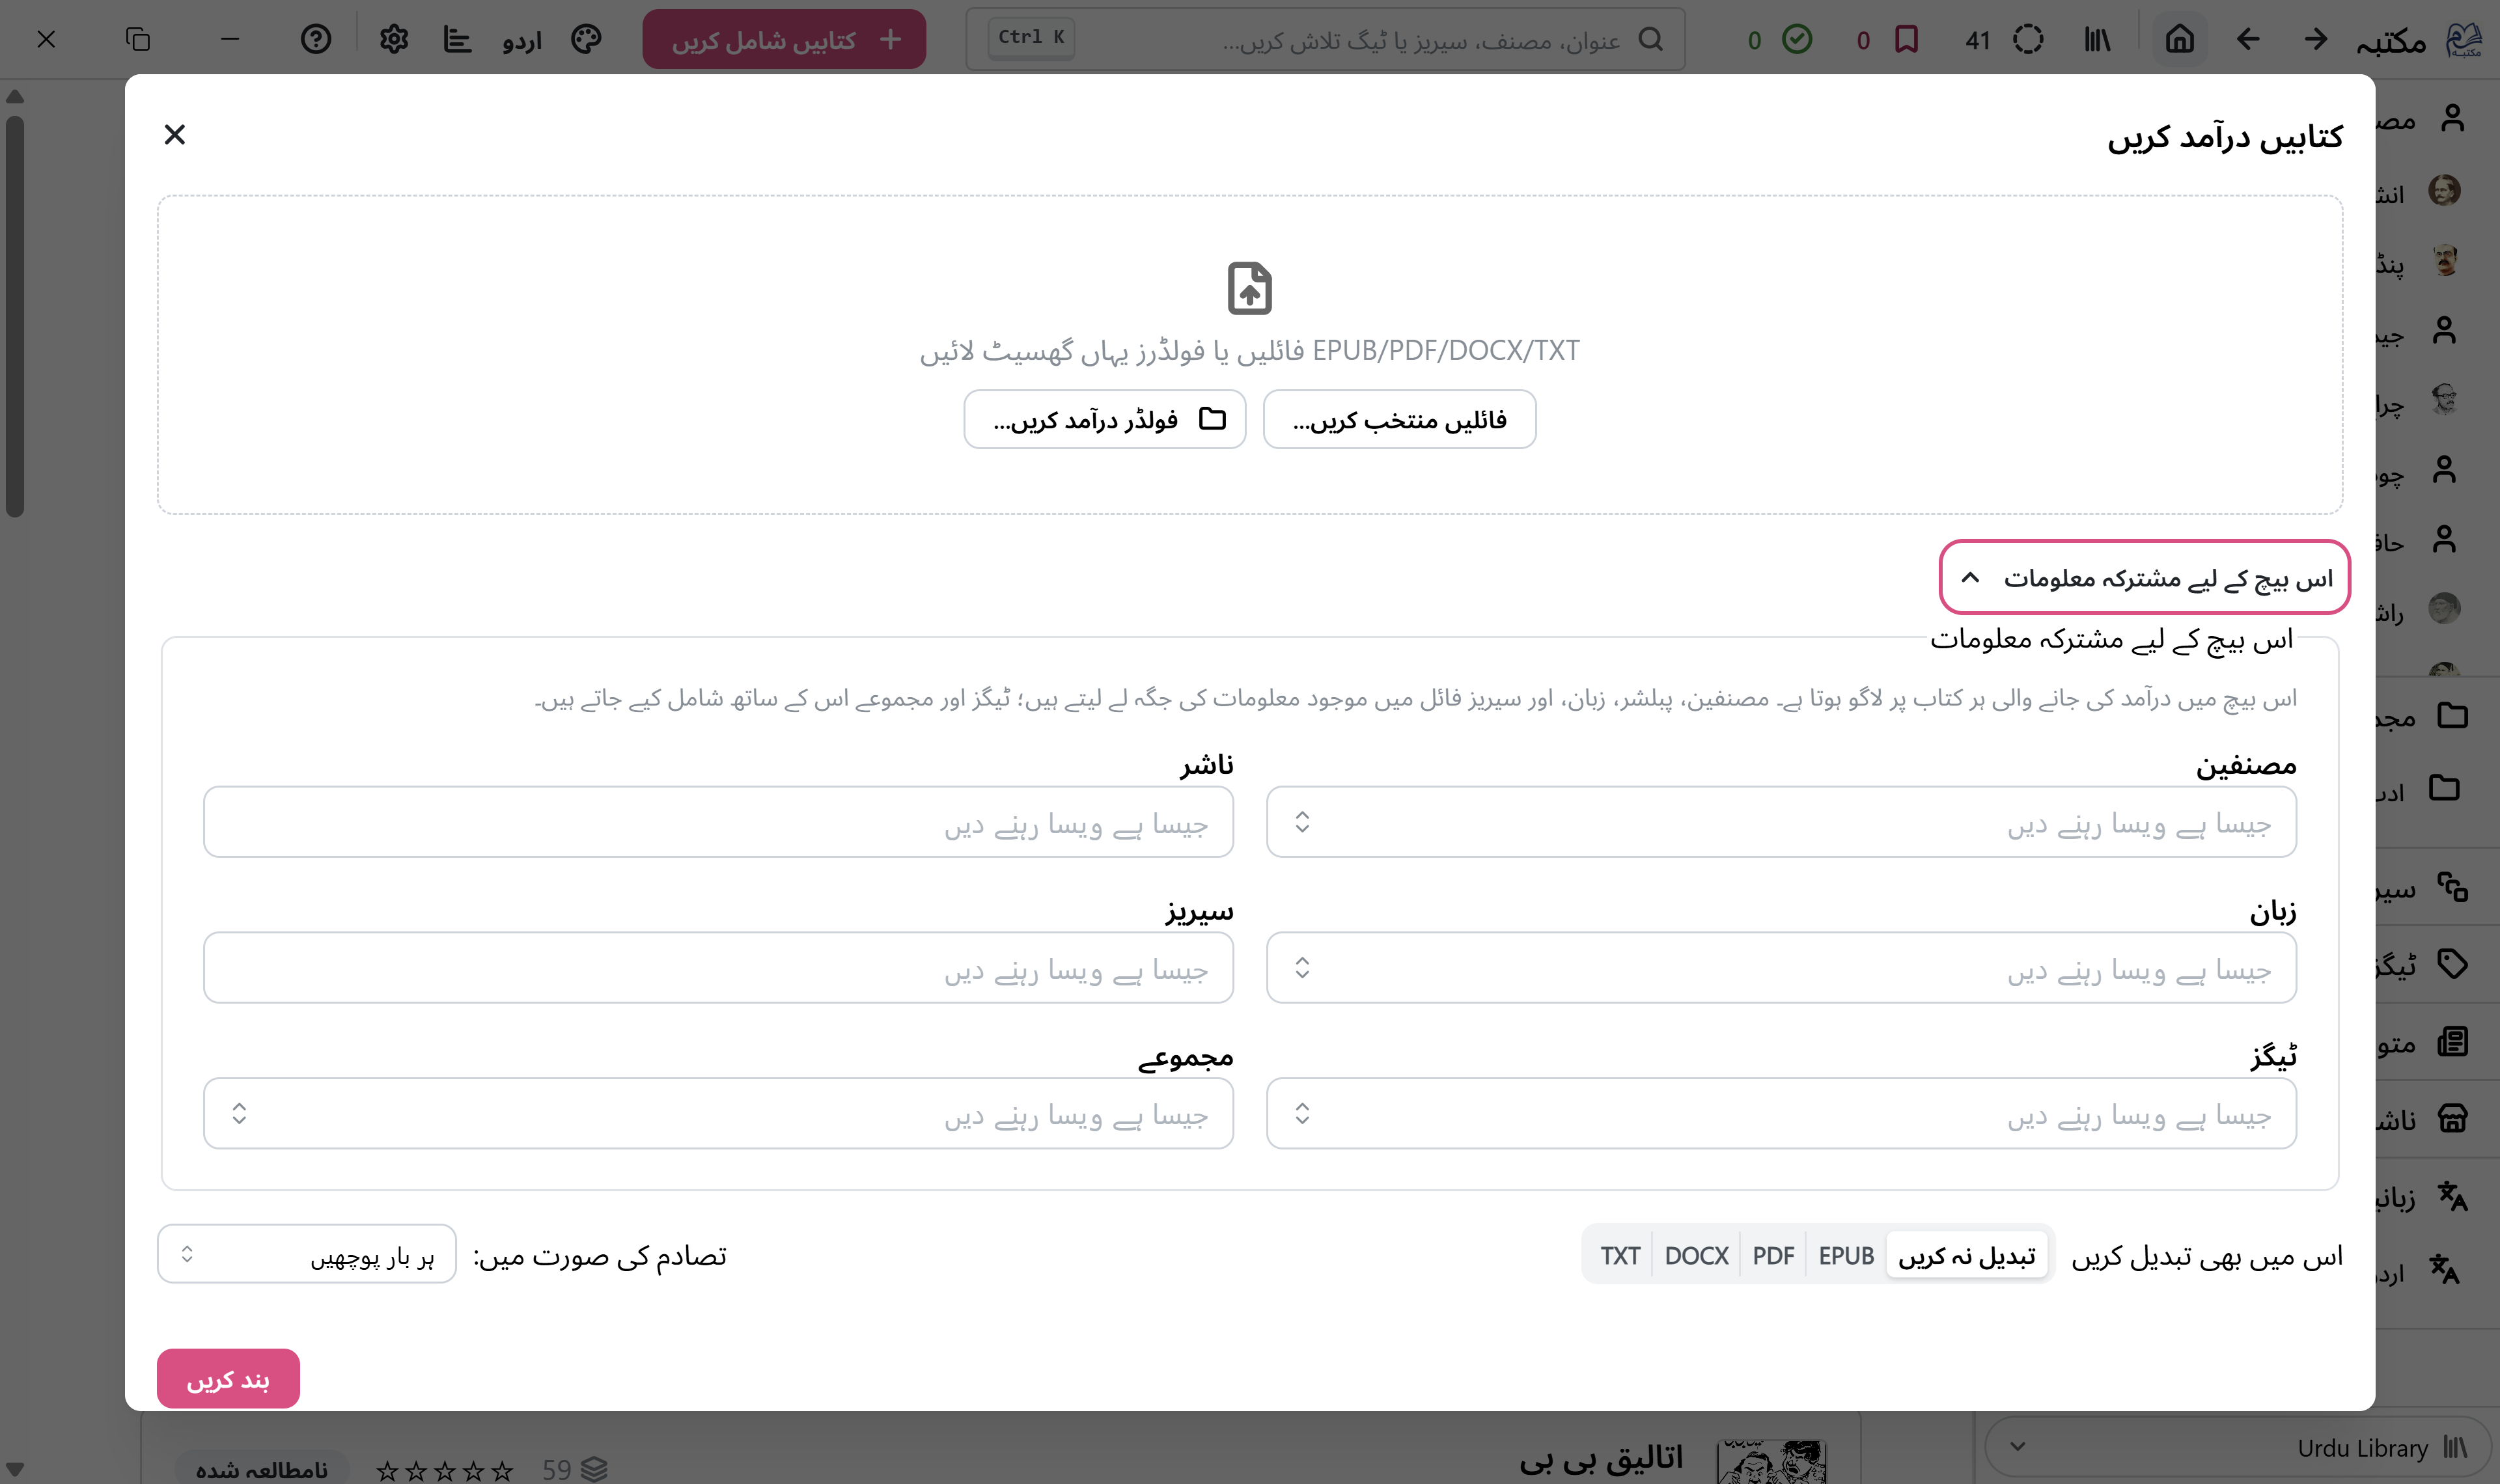The image size is (2500, 1484).
Task: Click the کتابیں درآمد کریں dialog title
Action: [2225, 137]
